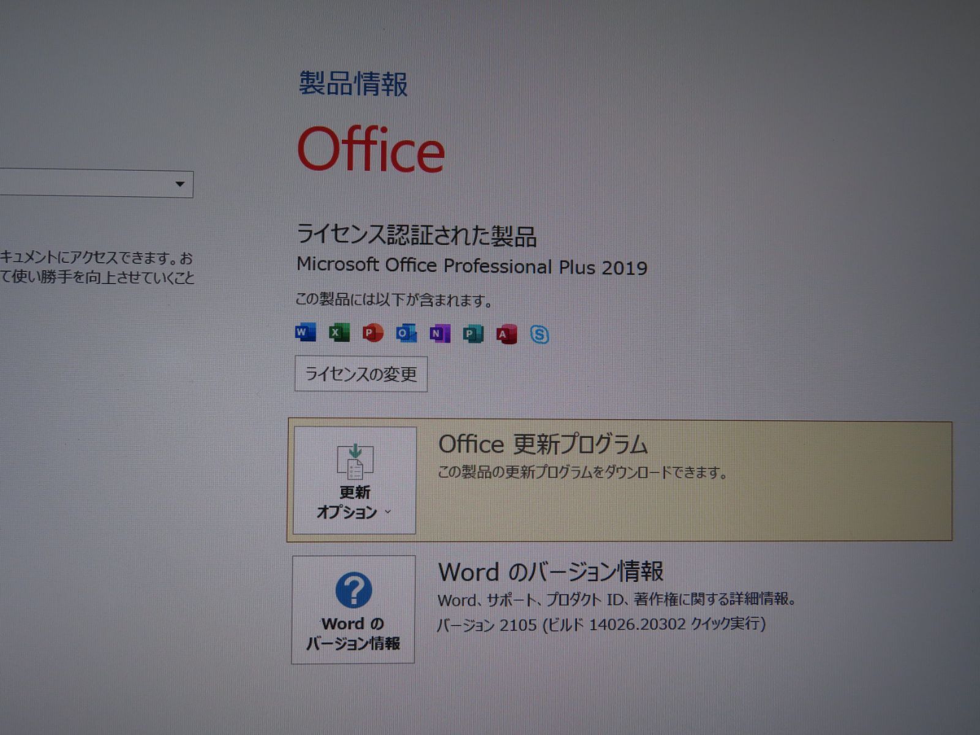Click the ライセンス認証された製品 heading

click(417, 236)
